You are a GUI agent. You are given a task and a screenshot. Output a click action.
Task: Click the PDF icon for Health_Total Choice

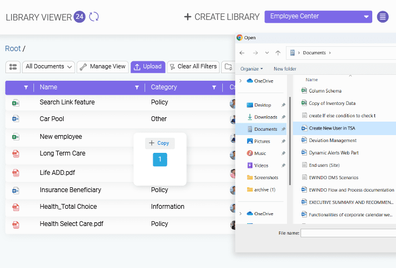[x=16, y=207]
